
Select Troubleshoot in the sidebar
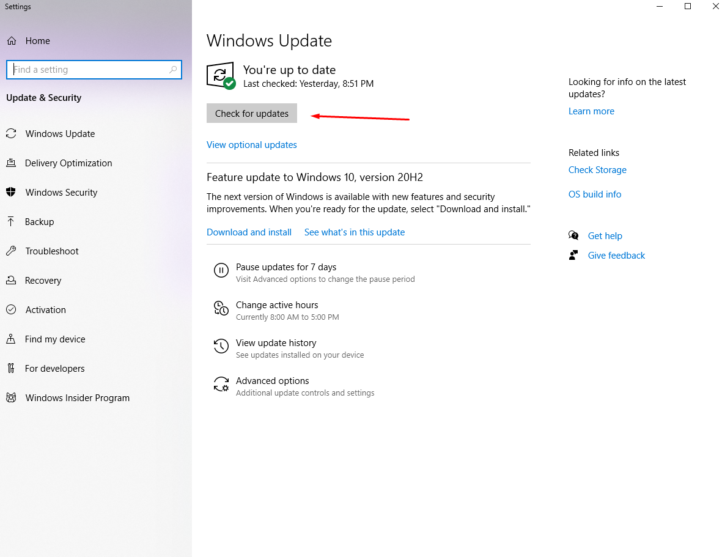pos(52,251)
